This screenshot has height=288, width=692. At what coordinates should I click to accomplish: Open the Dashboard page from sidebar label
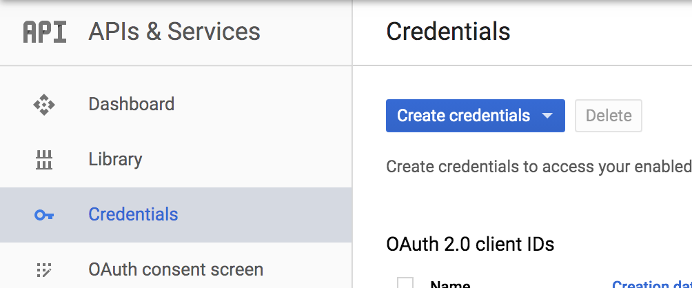(x=131, y=104)
